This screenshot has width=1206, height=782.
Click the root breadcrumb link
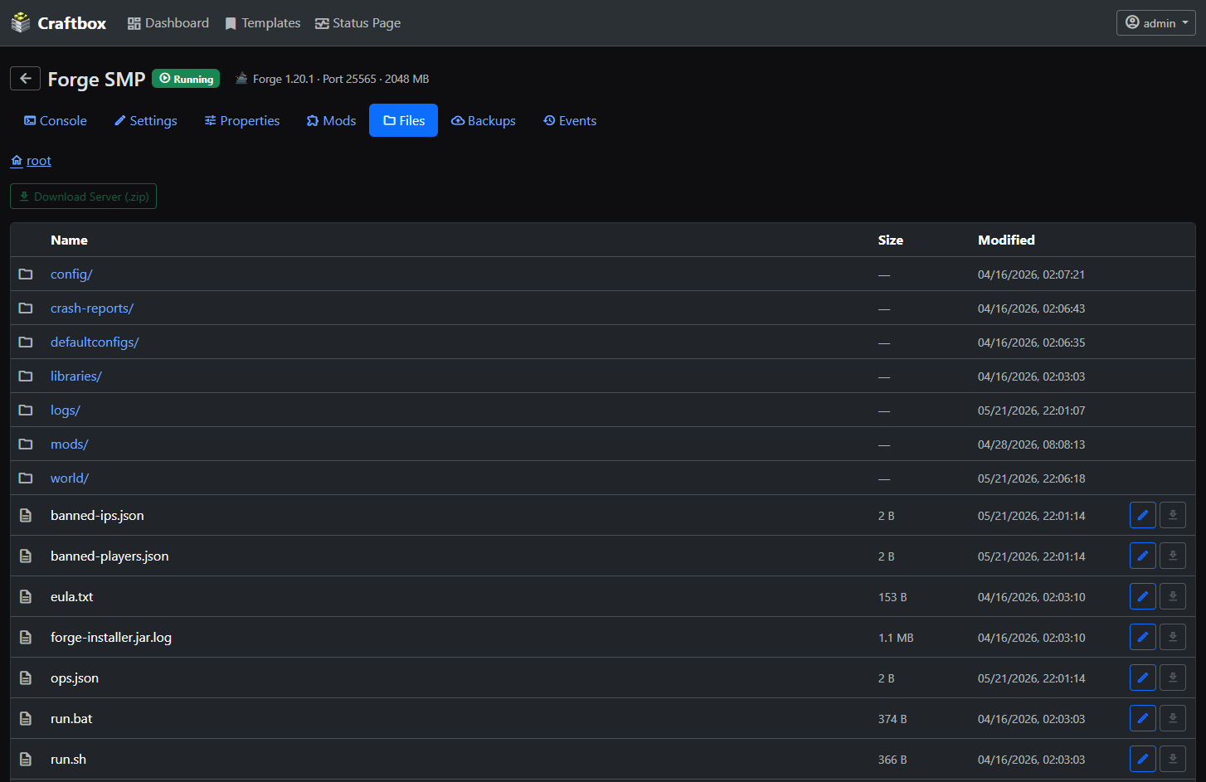(x=38, y=161)
